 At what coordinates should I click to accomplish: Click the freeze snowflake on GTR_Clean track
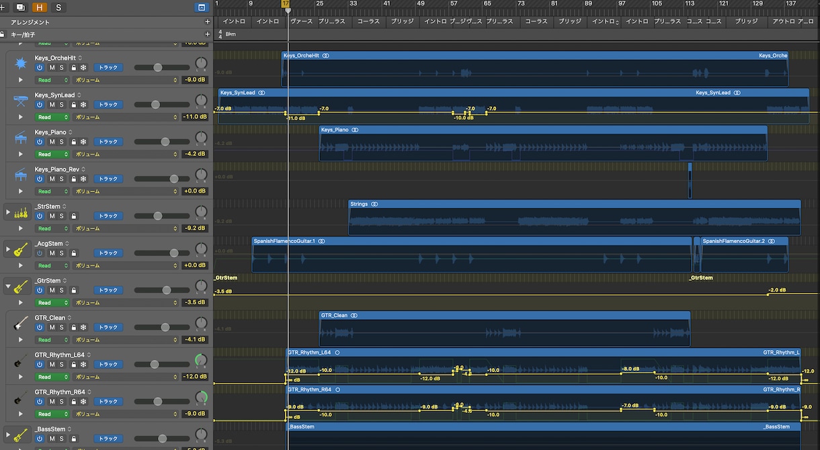(83, 328)
